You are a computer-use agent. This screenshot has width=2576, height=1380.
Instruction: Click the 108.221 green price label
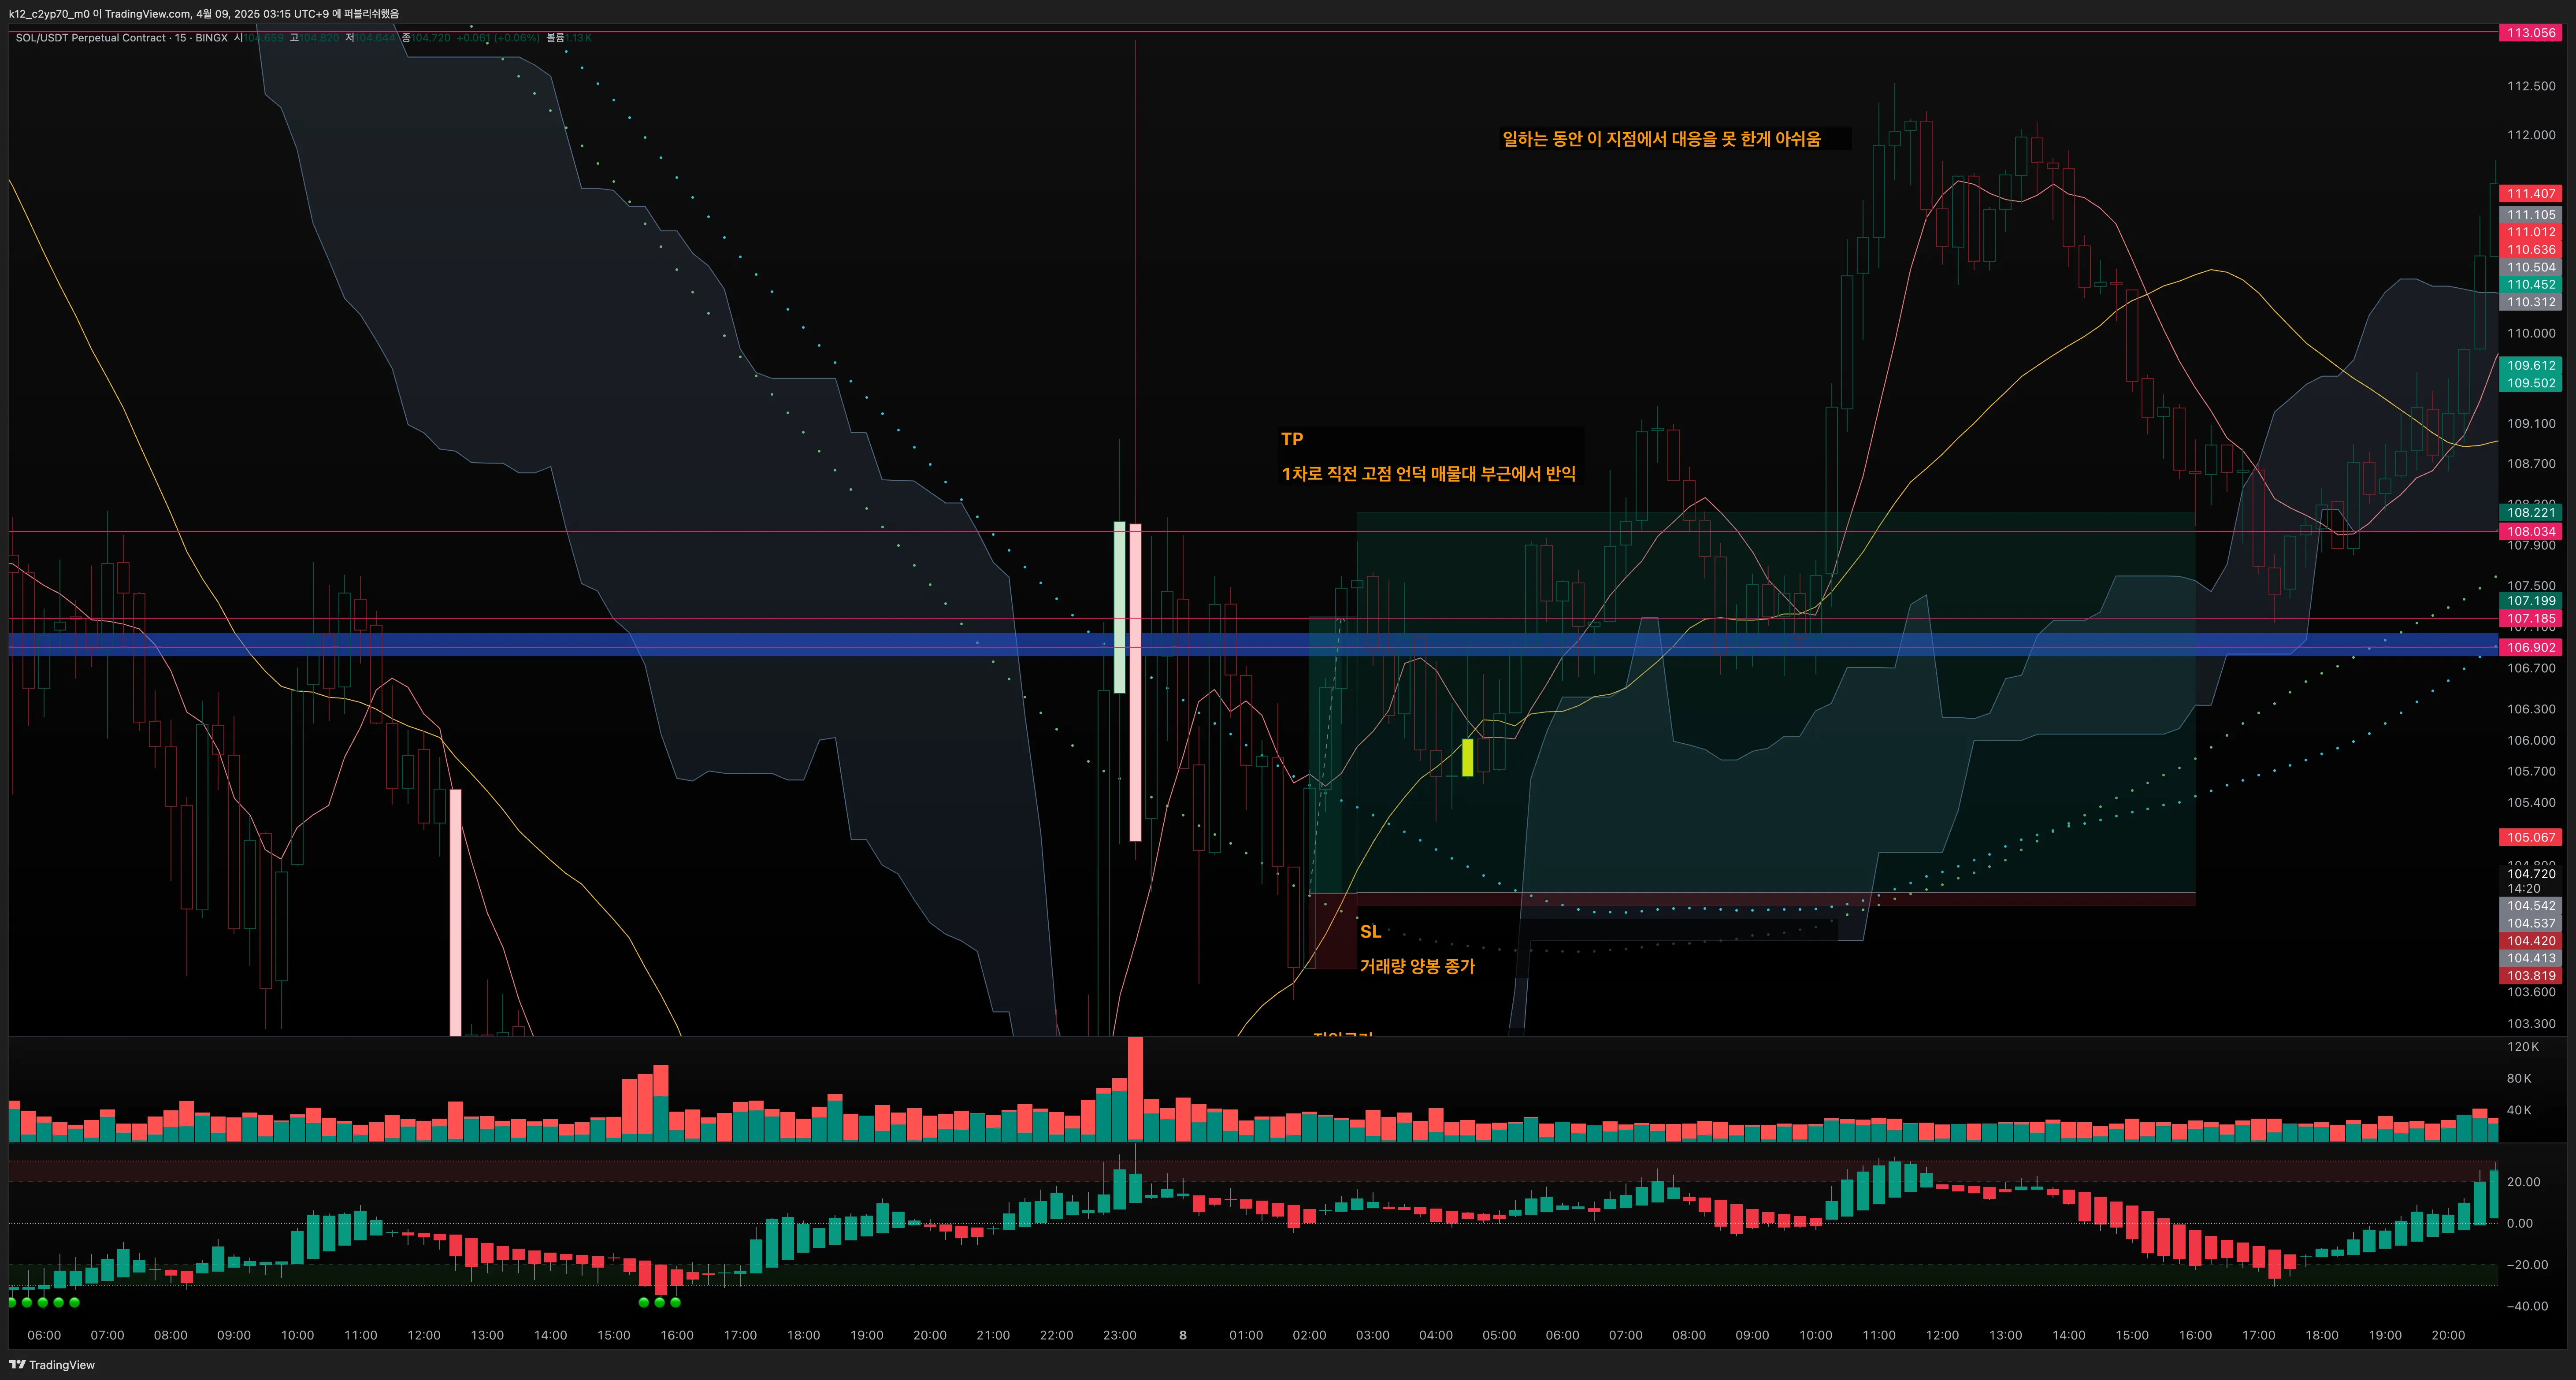2531,513
